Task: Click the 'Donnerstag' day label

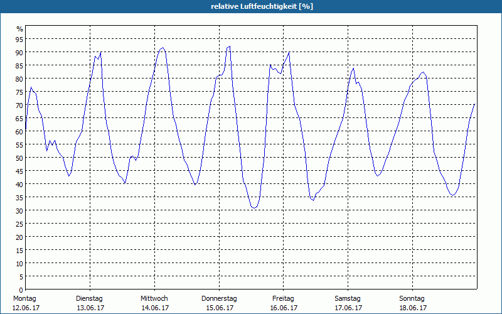Action: [x=219, y=298]
